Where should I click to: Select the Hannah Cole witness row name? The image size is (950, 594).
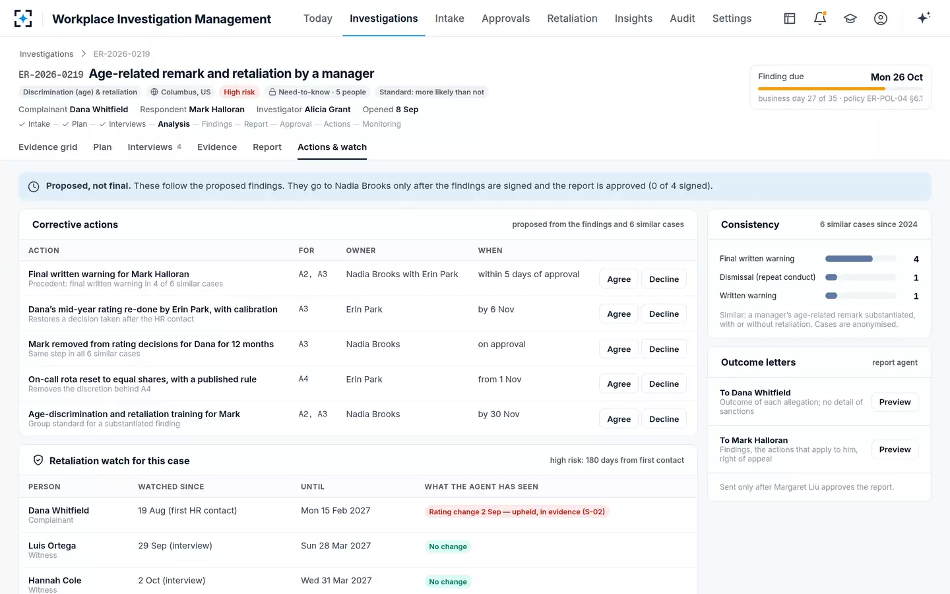point(55,581)
